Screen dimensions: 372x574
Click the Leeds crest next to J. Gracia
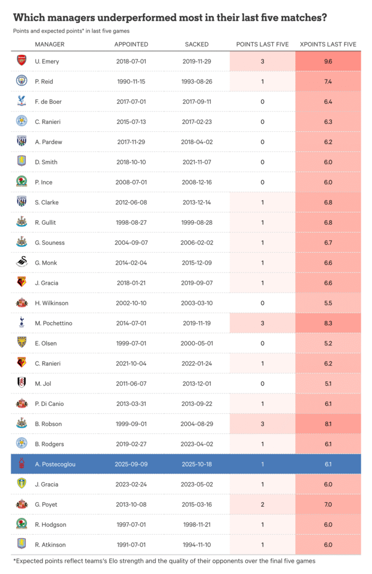pyautogui.click(x=21, y=484)
